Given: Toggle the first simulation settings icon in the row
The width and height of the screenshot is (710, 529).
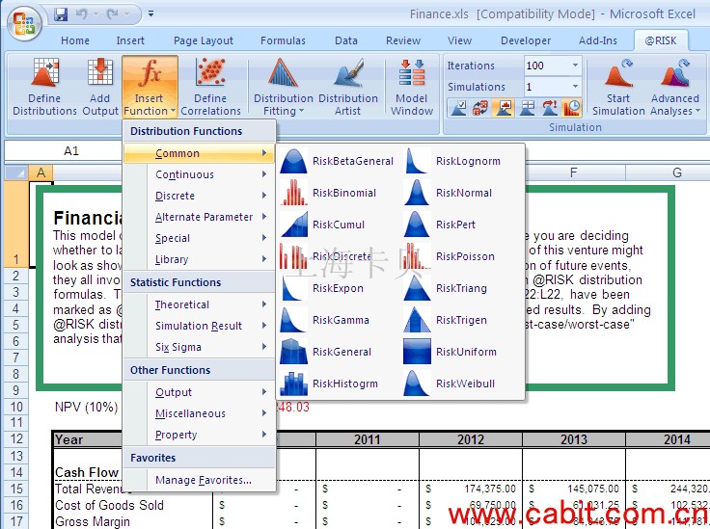Looking at the screenshot, I should (x=458, y=108).
